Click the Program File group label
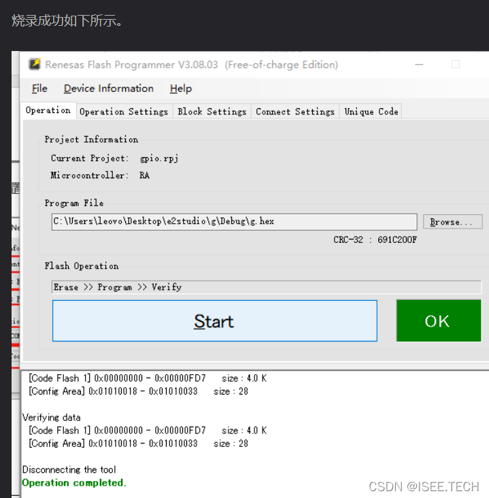 (74, 203)
